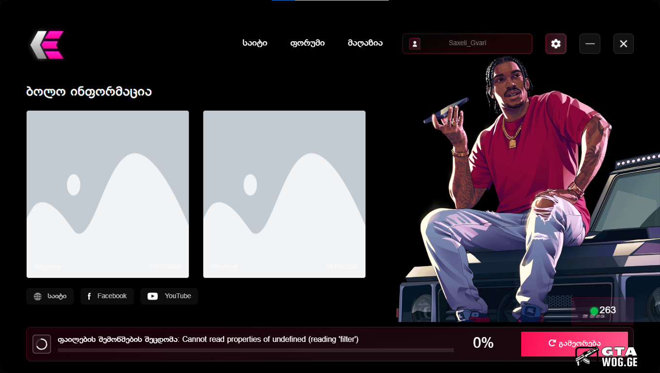
Task: Click the Saxeli_Gvari name field
Action: (x=467, y=44)
